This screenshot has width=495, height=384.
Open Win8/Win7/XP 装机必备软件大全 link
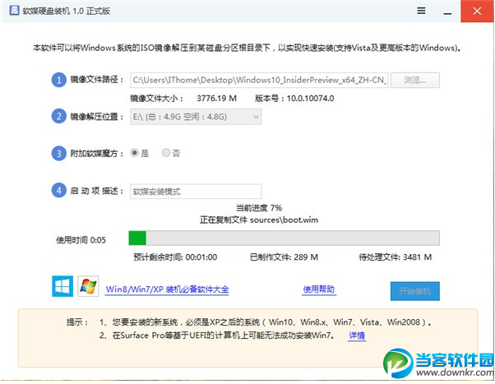pos(167,289)
